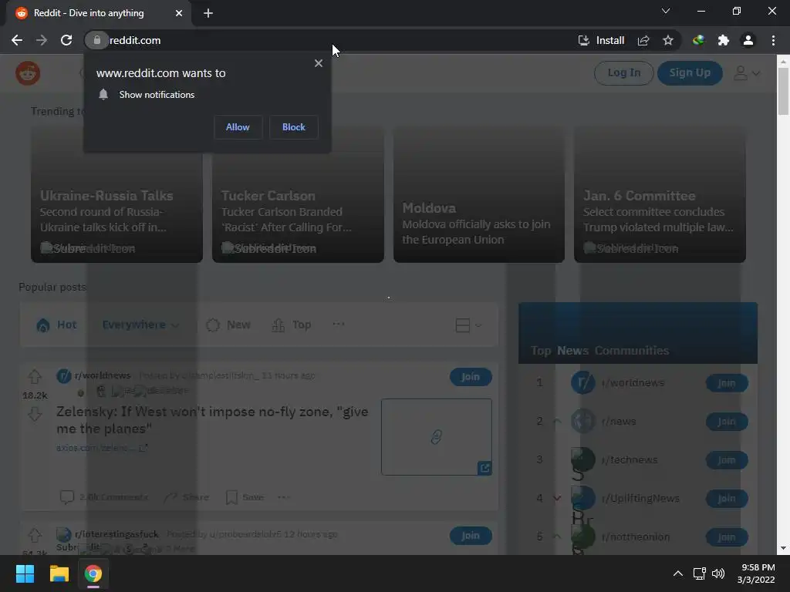Upvote the r/interestingasfuck post

click(35, 535)
